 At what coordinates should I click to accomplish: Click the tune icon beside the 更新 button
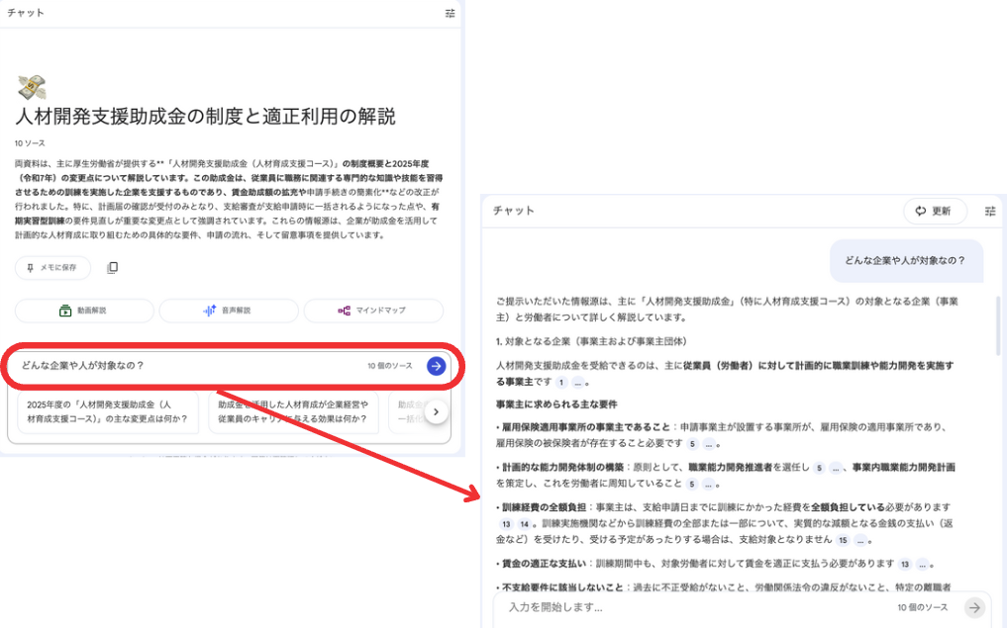coord(990,211)
